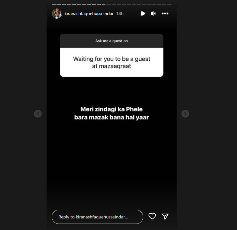Click the current active progress segment
Image resolution: width=237 pixels, height=230 pixels.
104,4
